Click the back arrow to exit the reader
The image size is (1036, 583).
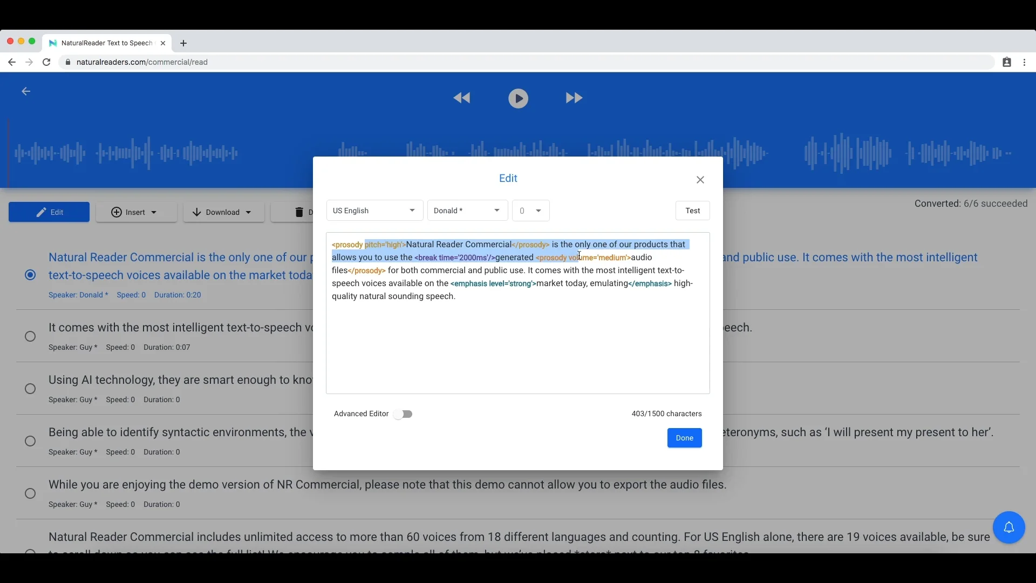(x=25, y=92)
